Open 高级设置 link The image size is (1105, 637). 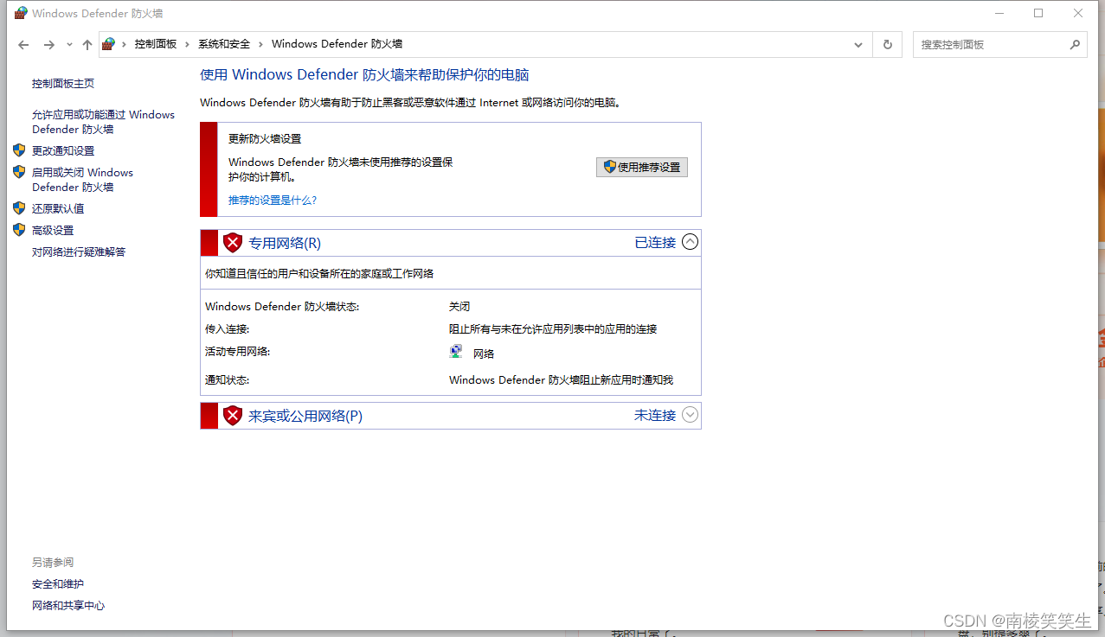(53, 231)
